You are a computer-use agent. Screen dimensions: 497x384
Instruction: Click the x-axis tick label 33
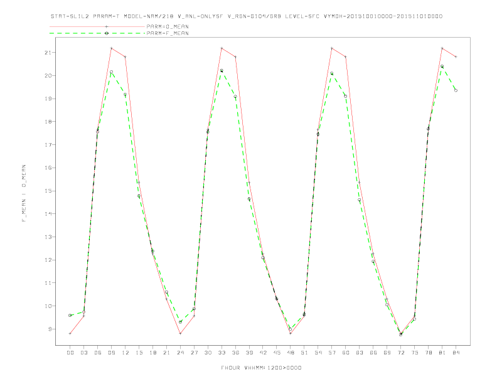pyautogui.click(x=222, y=353)
